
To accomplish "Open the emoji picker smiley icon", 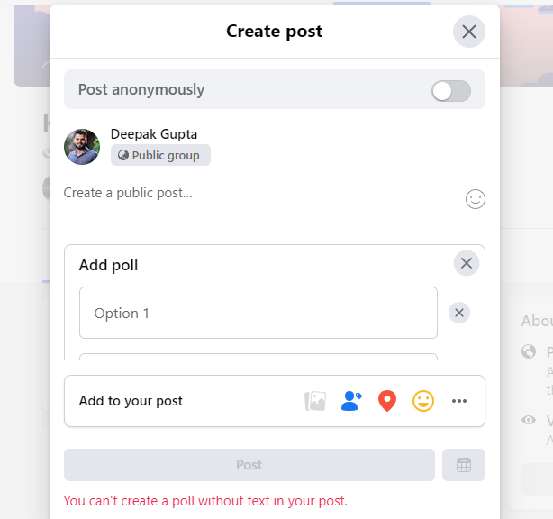I will click(476, 199).
